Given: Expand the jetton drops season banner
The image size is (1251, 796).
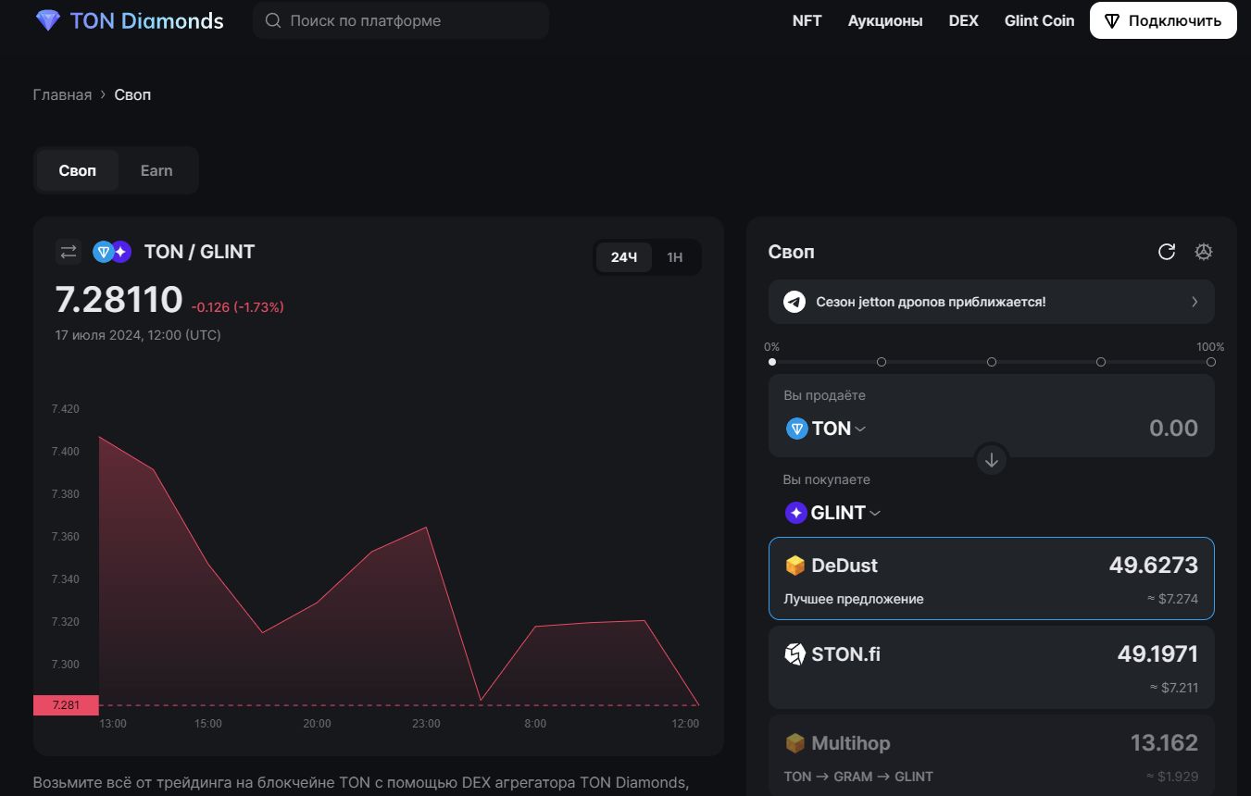Looking at the screenshot, I should coord(1194,302).
